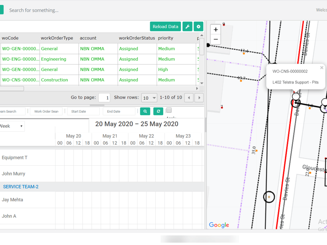The width and height of the screenshot is (327, 245).
Task: Zoom out on the map
Action: (x=215, y=40)
